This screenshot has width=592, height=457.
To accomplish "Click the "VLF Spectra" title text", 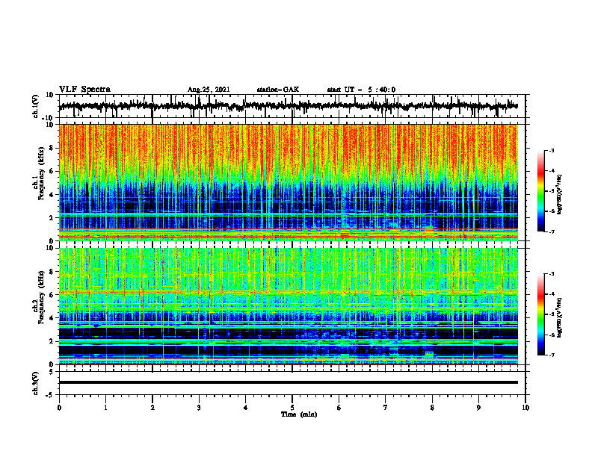I will click(x=84, y=90).
